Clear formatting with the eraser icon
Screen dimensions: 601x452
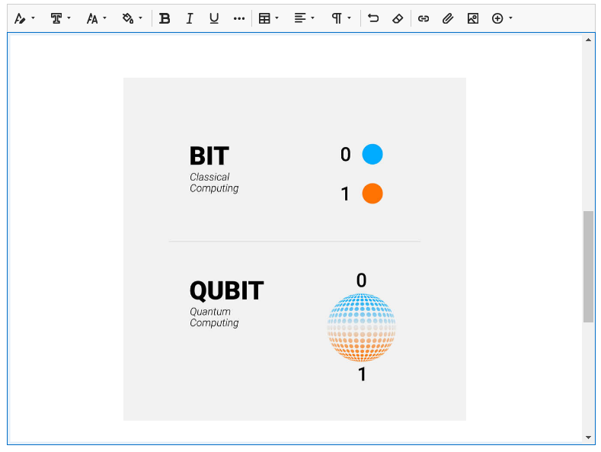pyautogui.click(x=397, y=18)
